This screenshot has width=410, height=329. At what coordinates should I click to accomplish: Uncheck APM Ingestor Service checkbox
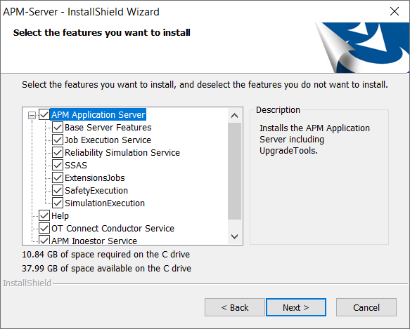[x=44, y=240]
